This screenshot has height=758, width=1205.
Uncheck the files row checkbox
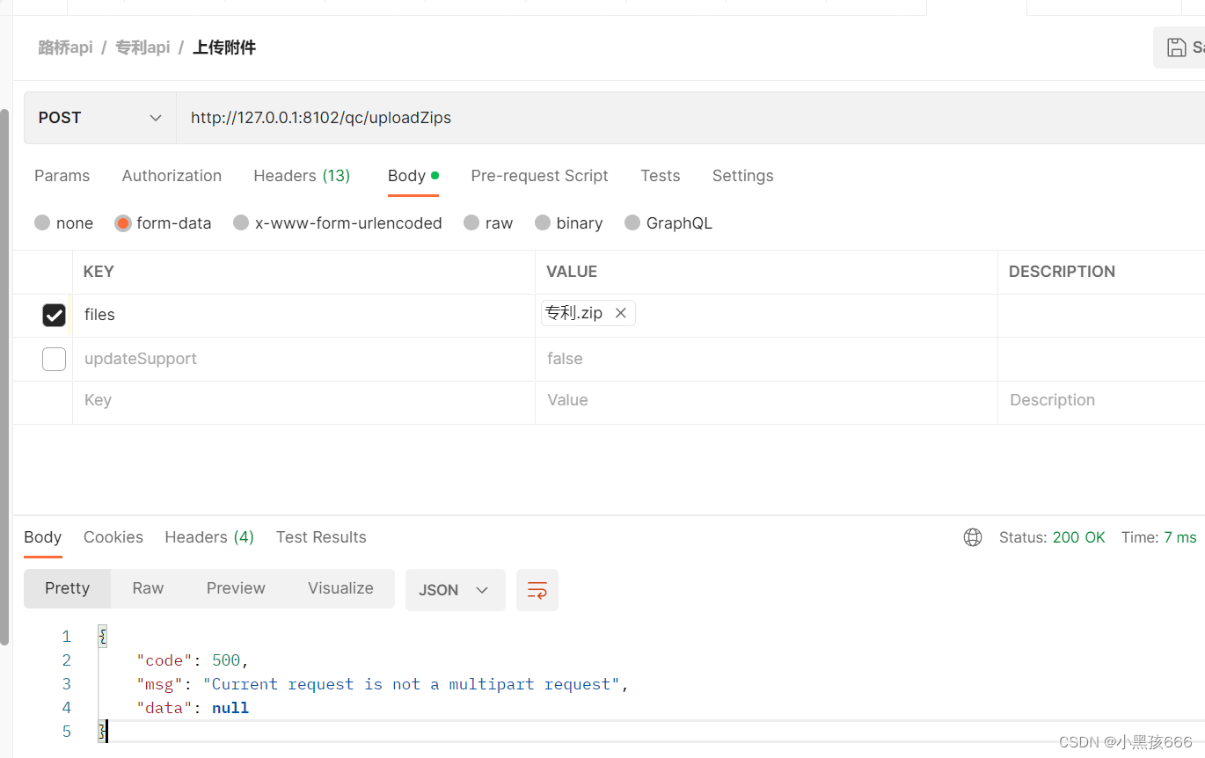tap(54, 314)
